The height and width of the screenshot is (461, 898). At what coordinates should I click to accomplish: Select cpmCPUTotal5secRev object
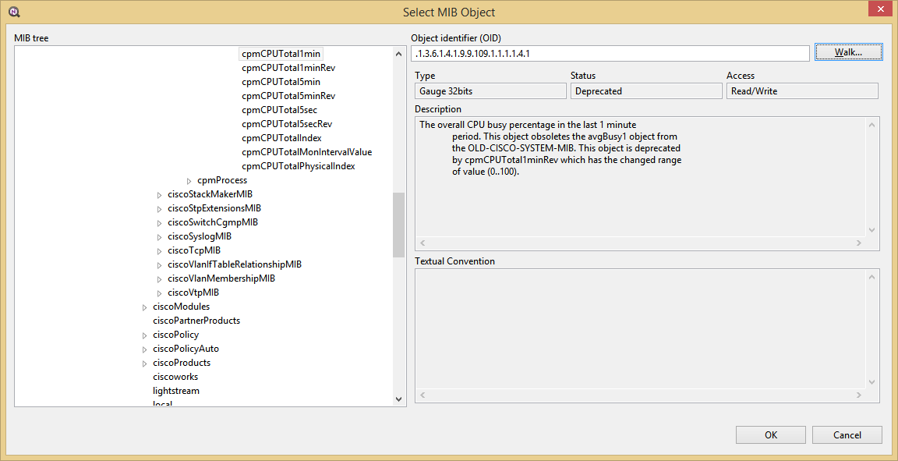click(x=287, y=124)
